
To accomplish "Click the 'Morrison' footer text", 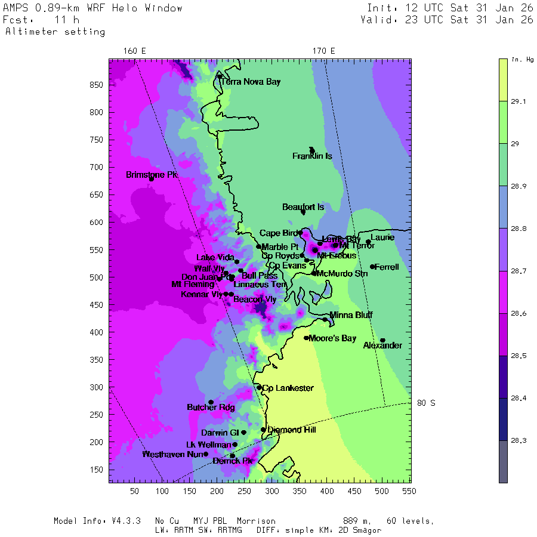I will [x=256, y=521].
